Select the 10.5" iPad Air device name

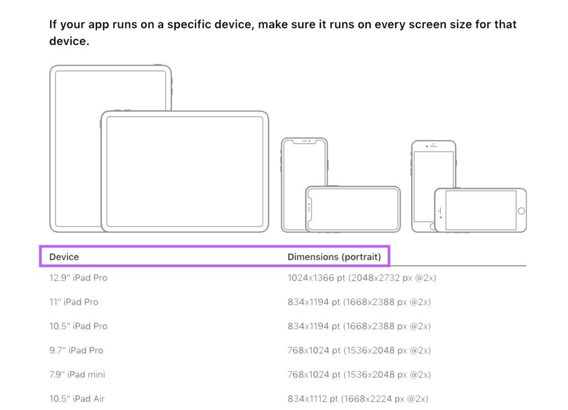[x=77, y=399]
